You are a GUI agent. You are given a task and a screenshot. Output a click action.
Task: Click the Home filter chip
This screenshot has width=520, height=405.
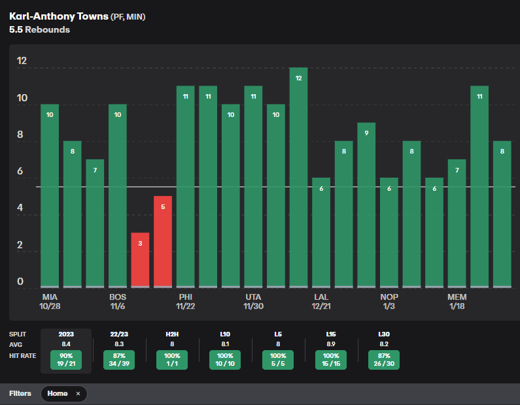[x=64, y=394]
